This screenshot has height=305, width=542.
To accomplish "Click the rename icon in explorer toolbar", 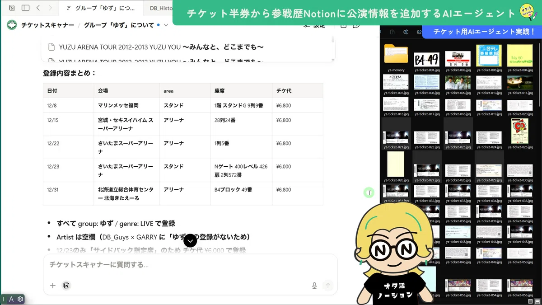I will pyautogui.click(x=405, y=32).
